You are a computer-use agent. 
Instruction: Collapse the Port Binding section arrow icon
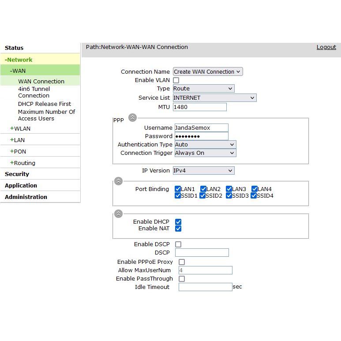pos(118,181)
